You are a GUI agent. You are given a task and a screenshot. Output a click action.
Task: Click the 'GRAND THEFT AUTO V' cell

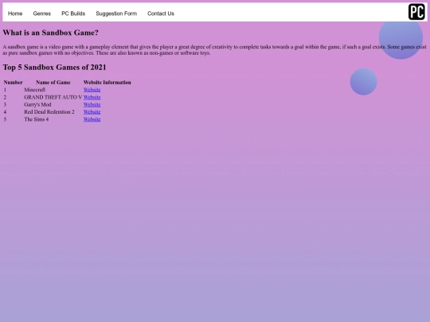point(53,97)
